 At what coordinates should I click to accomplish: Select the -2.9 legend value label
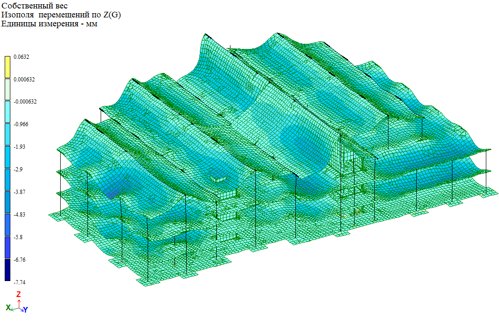[19, 169]
